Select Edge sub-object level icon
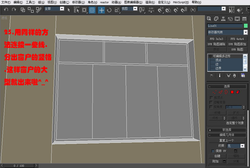The image size is (250, 168). click(x=220, y=92)
